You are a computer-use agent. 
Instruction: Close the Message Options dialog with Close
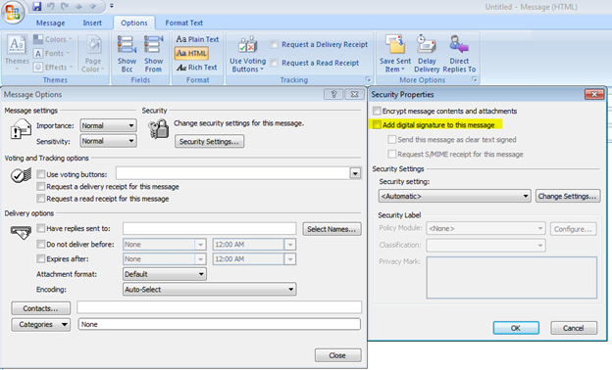tap(337, 355)
